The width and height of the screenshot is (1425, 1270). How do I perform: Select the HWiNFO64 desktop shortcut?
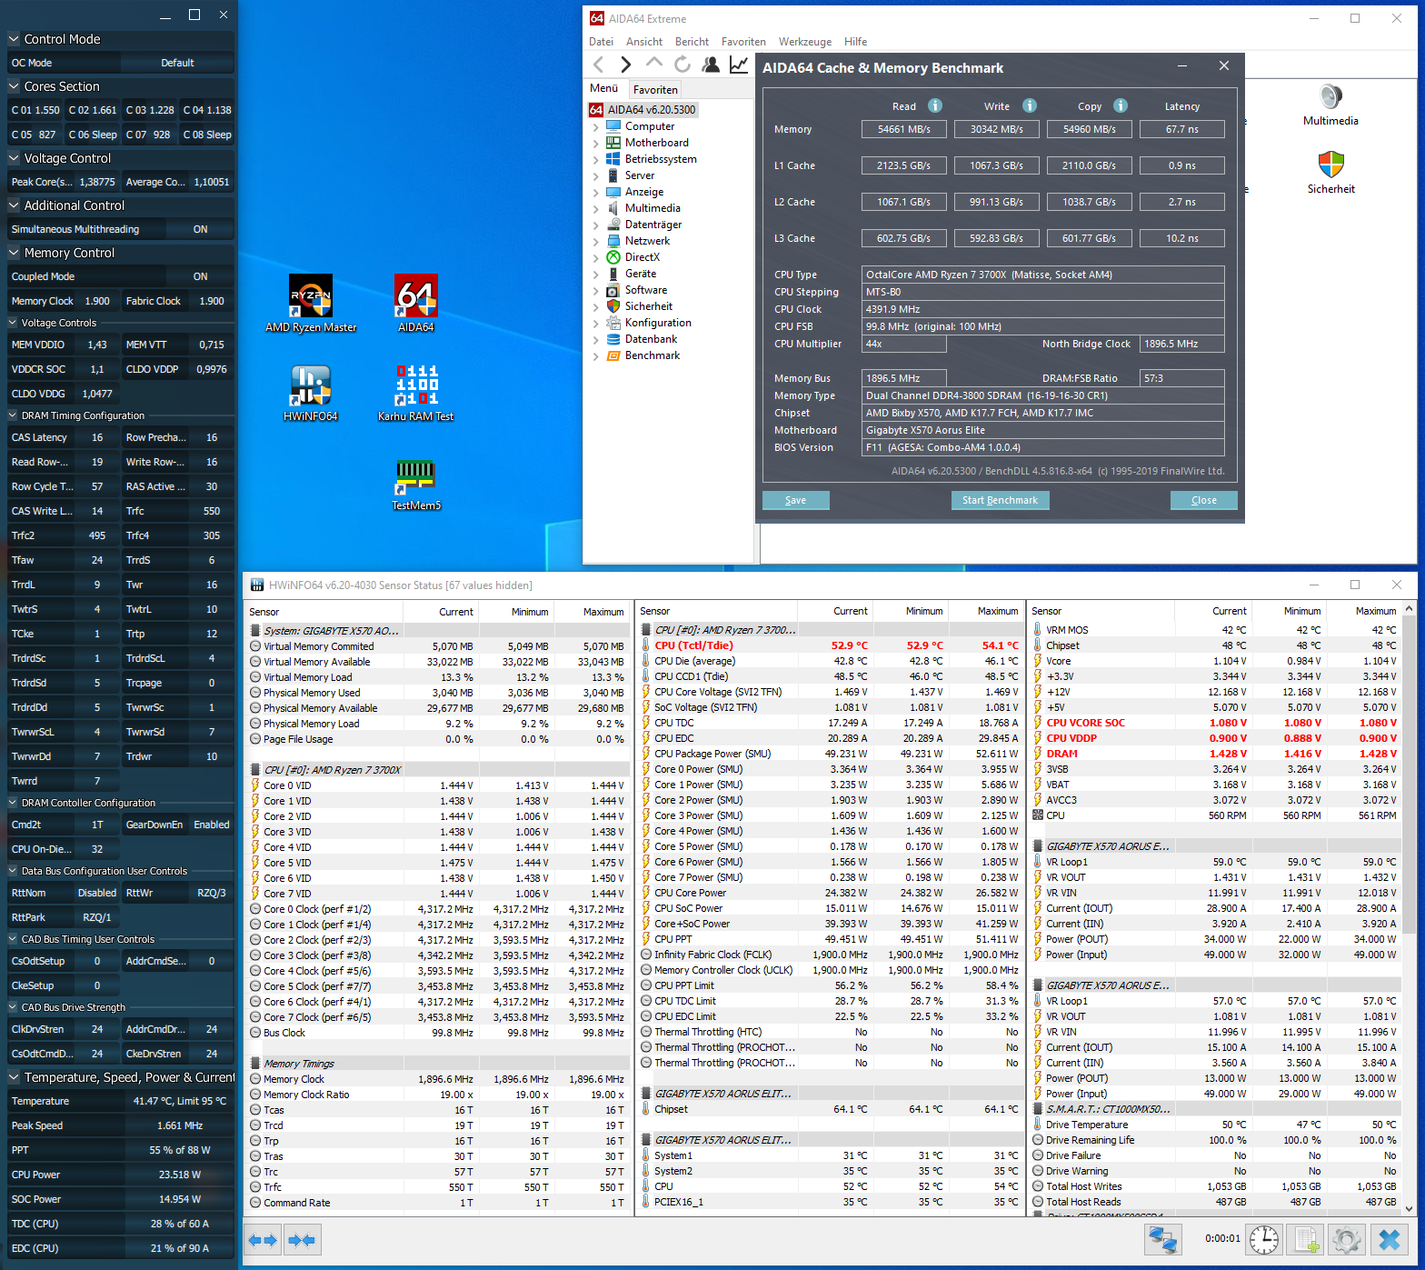coord(311,393)
